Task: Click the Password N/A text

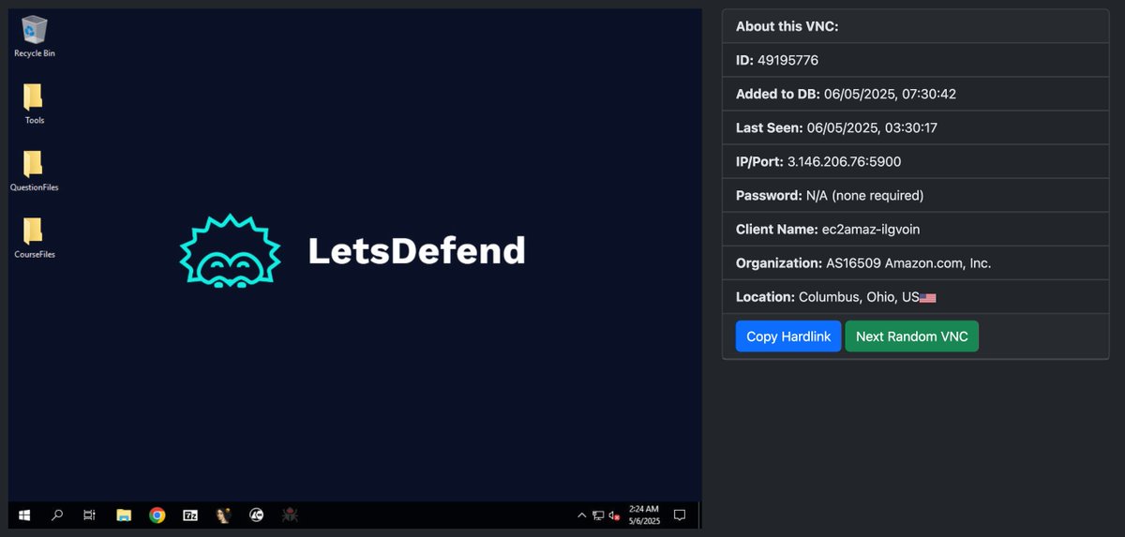Action: pos(865,195)
